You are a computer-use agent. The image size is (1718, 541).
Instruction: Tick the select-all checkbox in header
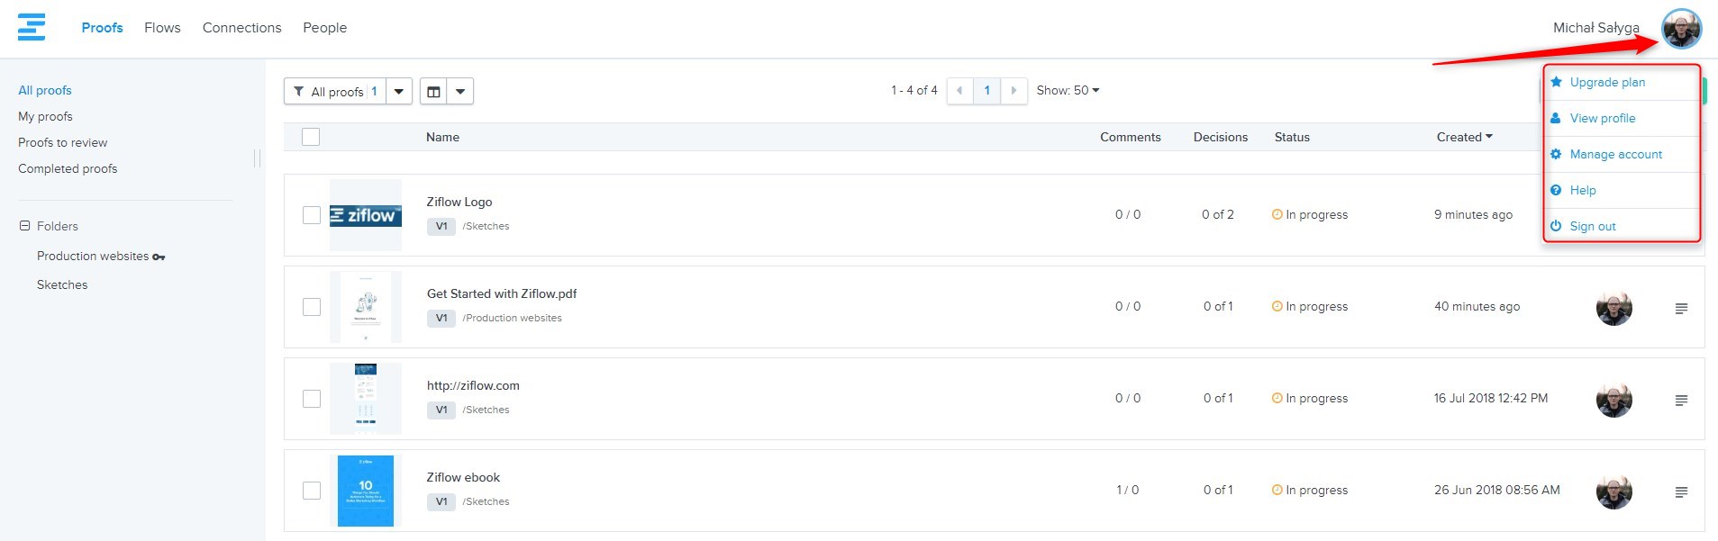point(311,137)
